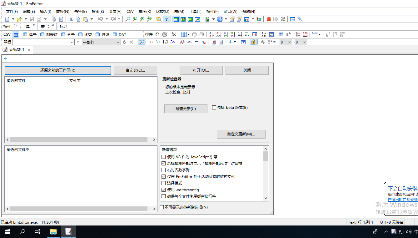
Task: Toggle incremental search magnifier in filter bar
Action: tap(142, 42)
